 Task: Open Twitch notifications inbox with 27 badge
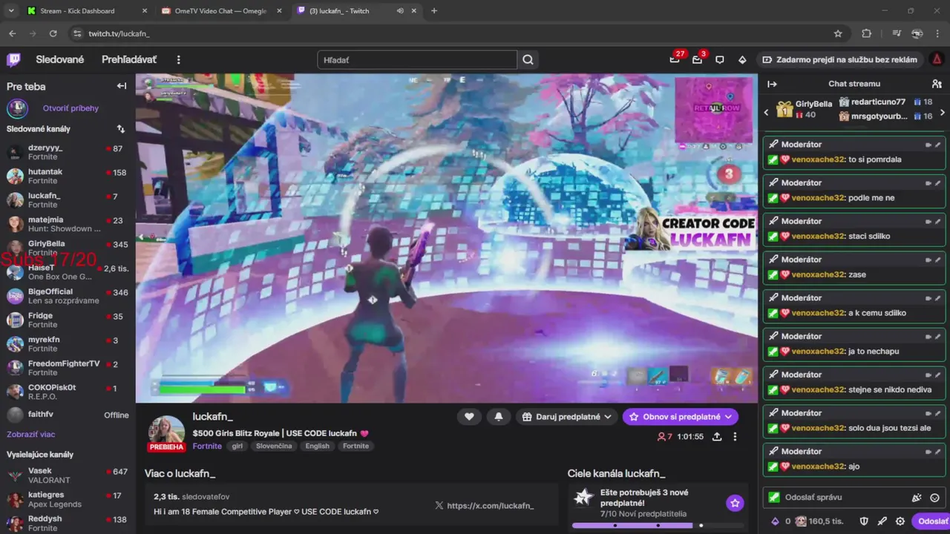675,59
